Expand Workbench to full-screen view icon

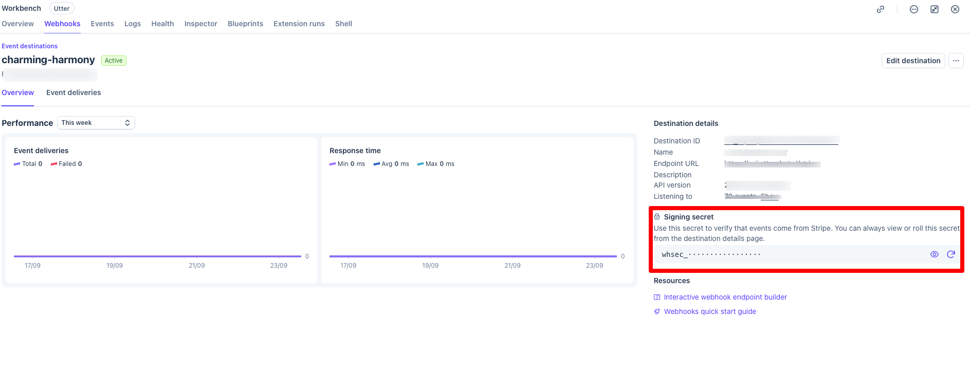coord(935,9)
